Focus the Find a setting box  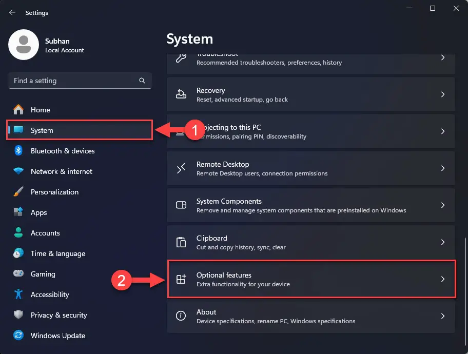(x=80, y=81)
